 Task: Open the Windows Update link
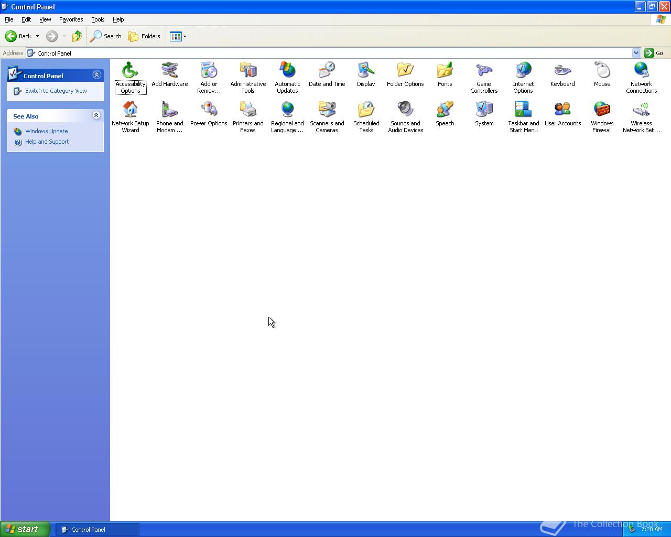pyautogui.click(x=47, y=131)
